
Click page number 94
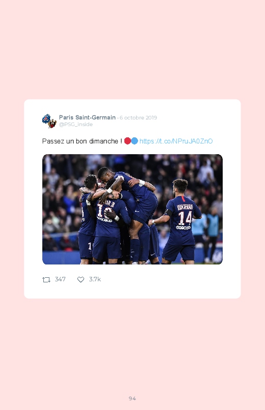[x=132, y=398]
